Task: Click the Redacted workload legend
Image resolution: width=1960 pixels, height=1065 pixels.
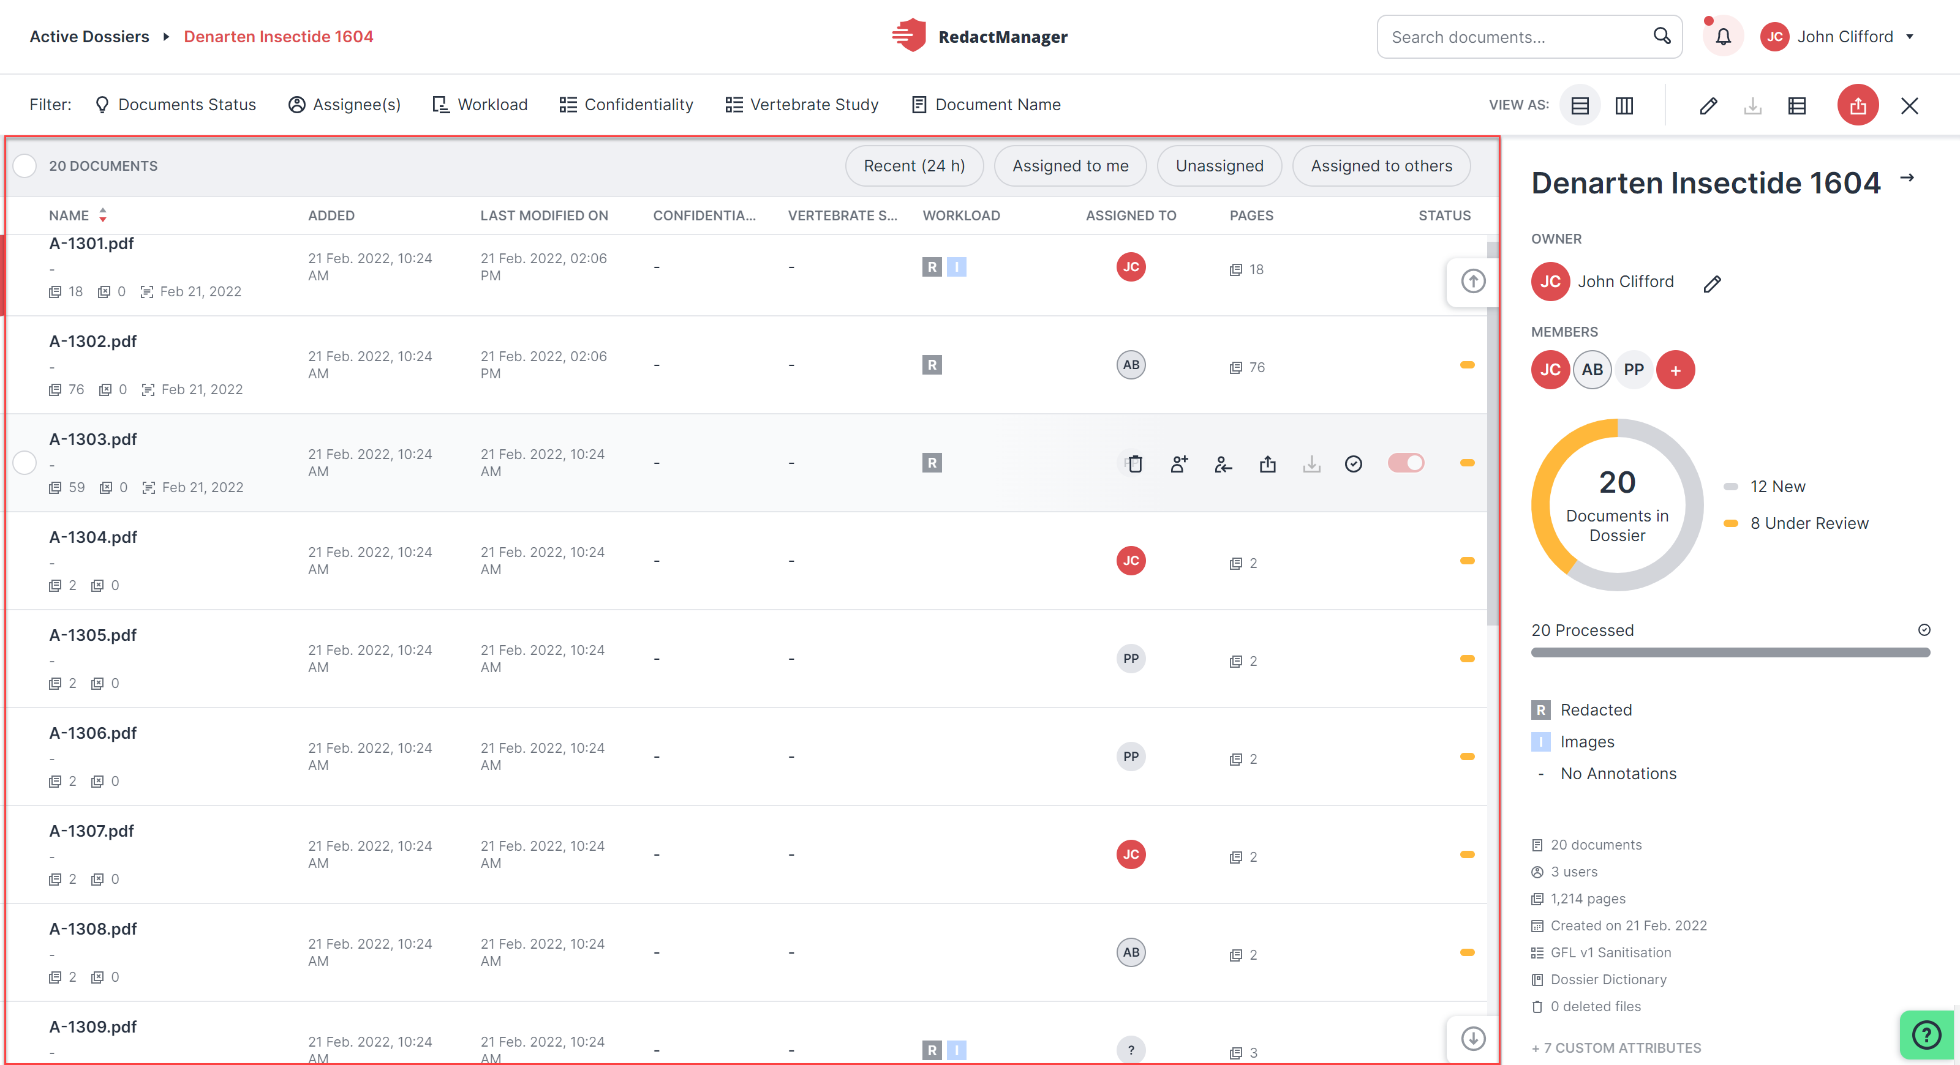Action: click(1581, 710)
